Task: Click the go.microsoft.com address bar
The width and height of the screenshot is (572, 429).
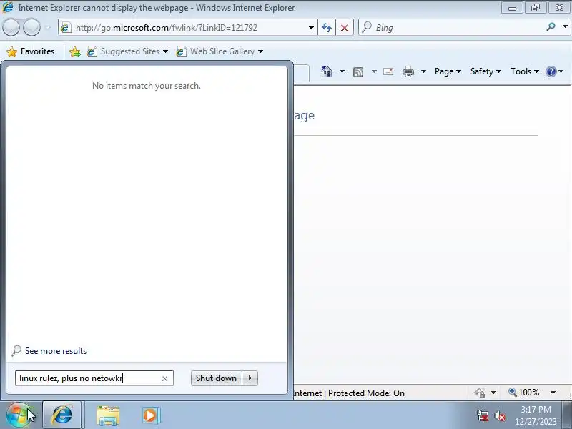Action: (x=184, y=28)
